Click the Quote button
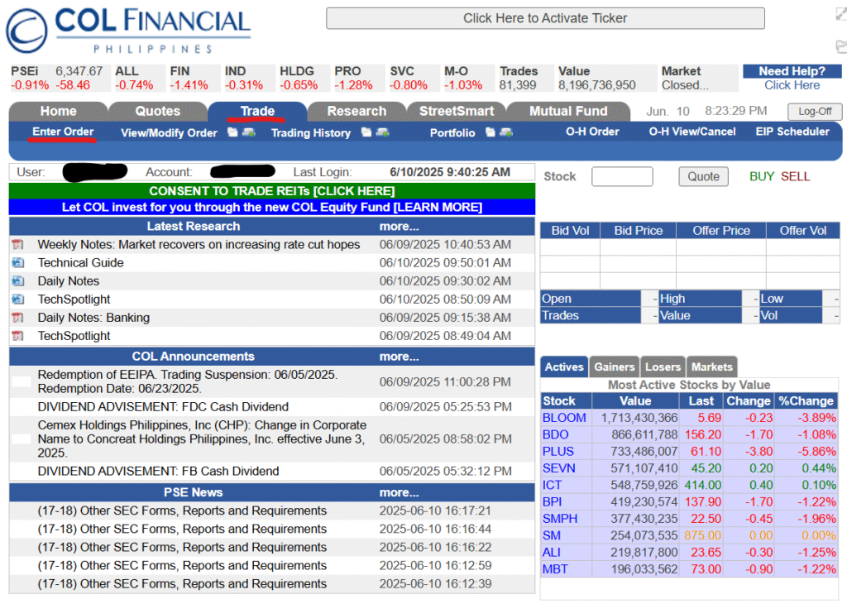Viewport: 847px width, 604px height. point(703,177)
